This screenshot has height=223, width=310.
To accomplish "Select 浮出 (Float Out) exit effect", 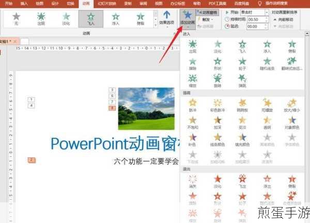I will coord(267,182).
